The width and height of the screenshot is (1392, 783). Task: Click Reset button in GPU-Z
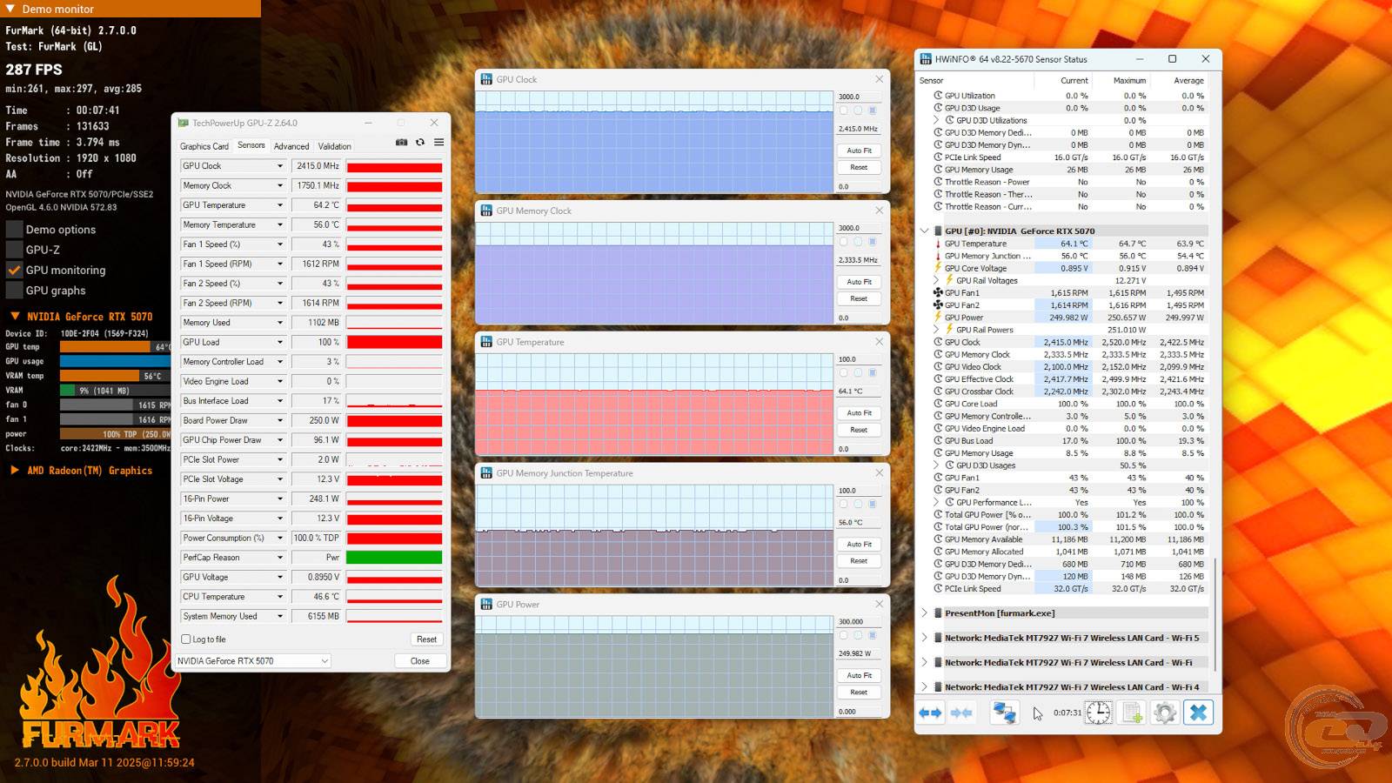426,639
